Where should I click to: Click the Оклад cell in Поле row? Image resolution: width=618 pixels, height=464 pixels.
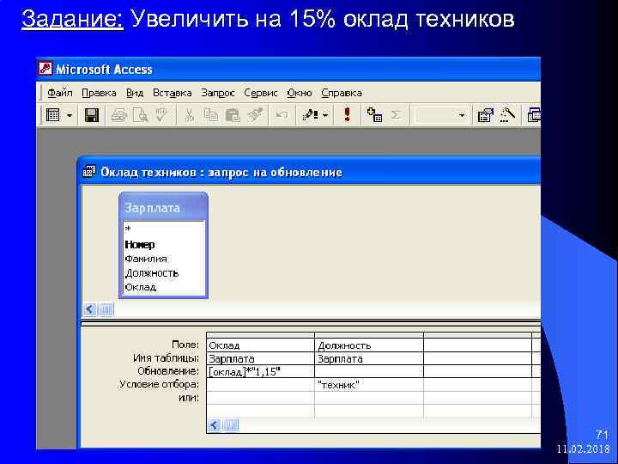261,345
